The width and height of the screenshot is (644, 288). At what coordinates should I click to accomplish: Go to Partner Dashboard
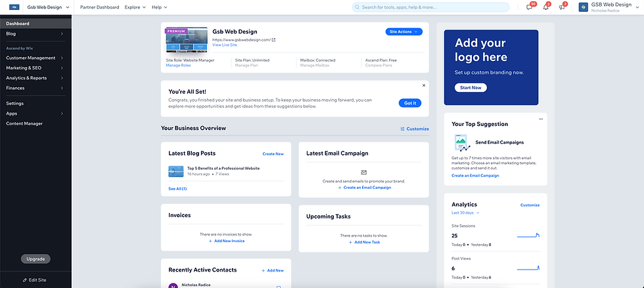[100, 7]
